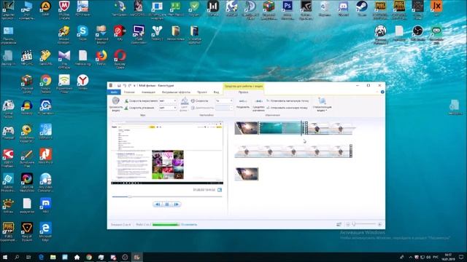Click the playhead marker on the storyboard
The width and height of the screenshot is (467, 262).
pos(301,128)
